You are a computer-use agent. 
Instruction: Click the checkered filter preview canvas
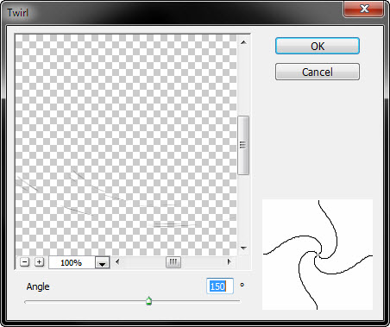click(126, 145)
